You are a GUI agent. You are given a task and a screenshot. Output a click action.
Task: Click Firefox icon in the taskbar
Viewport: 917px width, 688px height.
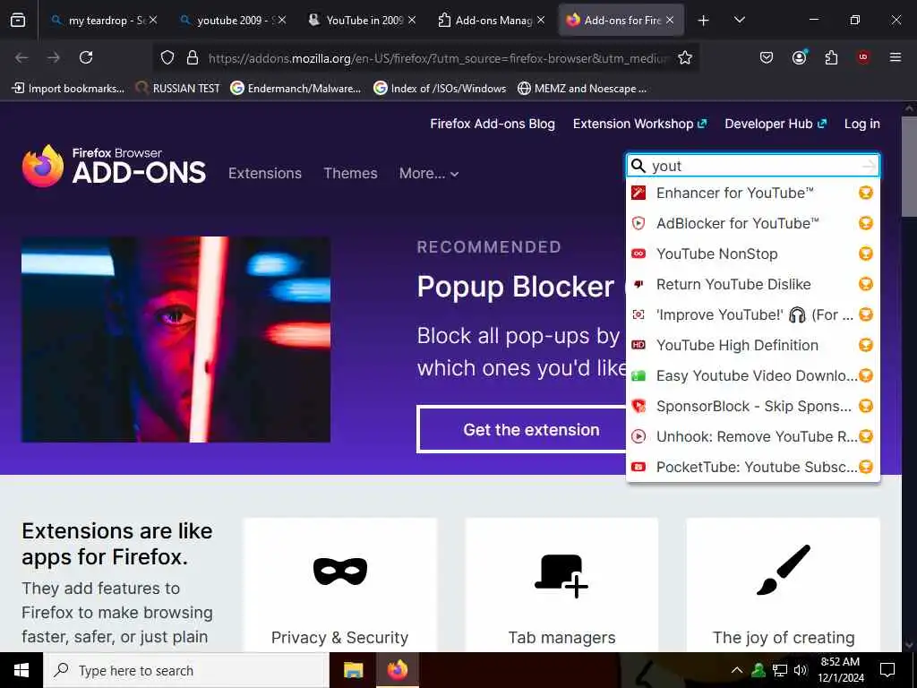click(x=397, y=670)
